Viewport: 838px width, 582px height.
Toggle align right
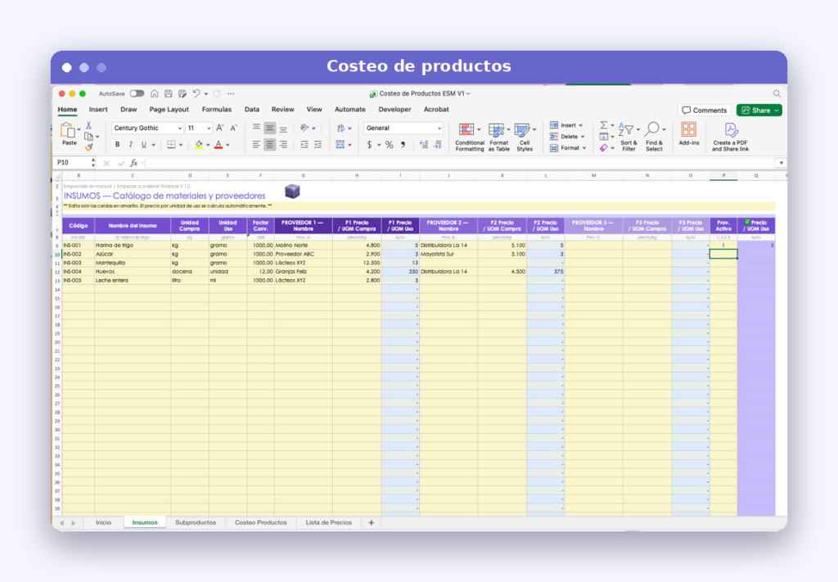283,145
